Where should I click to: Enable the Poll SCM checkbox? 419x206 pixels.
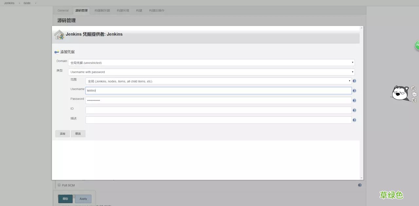point(59,185)
